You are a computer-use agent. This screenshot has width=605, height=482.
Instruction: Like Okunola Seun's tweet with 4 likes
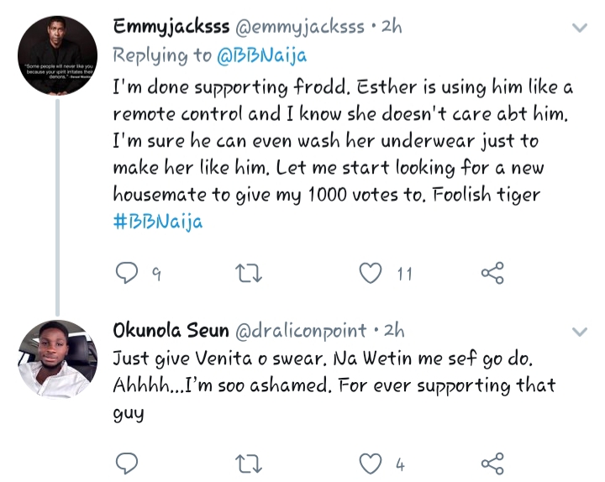tap(371, 463)
